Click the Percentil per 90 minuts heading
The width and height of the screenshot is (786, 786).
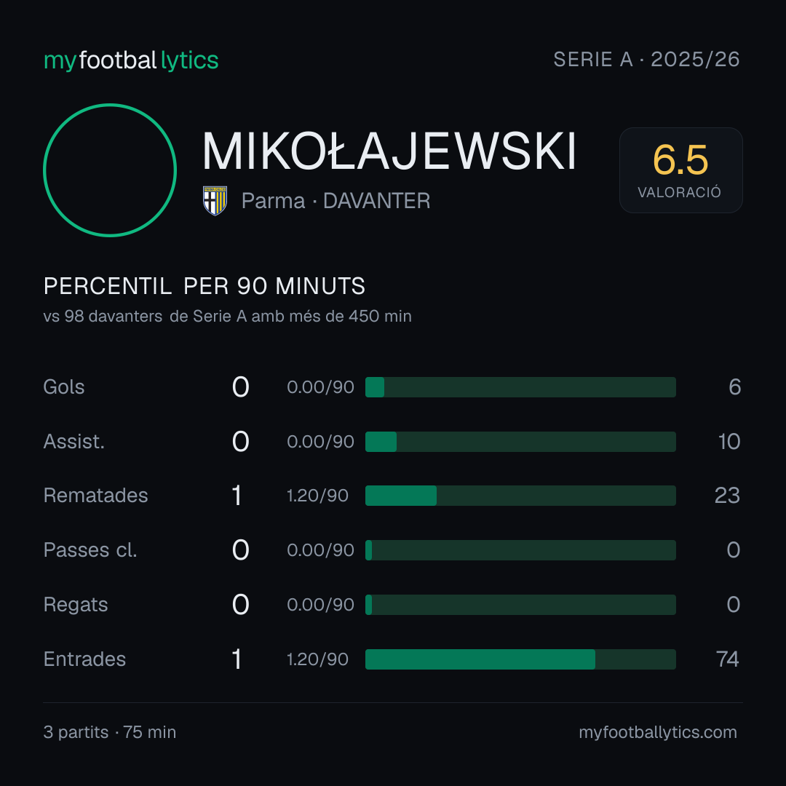click(x=204, y=286)
